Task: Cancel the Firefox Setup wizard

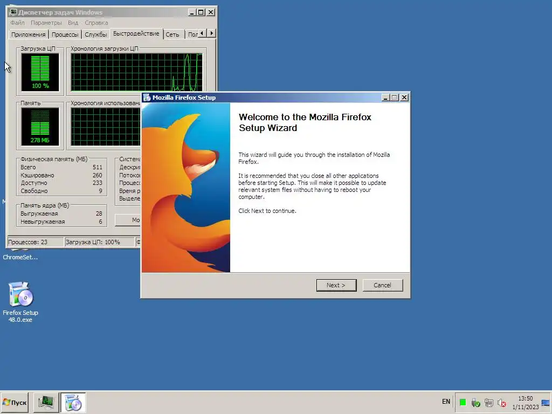Action: pyautogui.click(x=382, y=285)
